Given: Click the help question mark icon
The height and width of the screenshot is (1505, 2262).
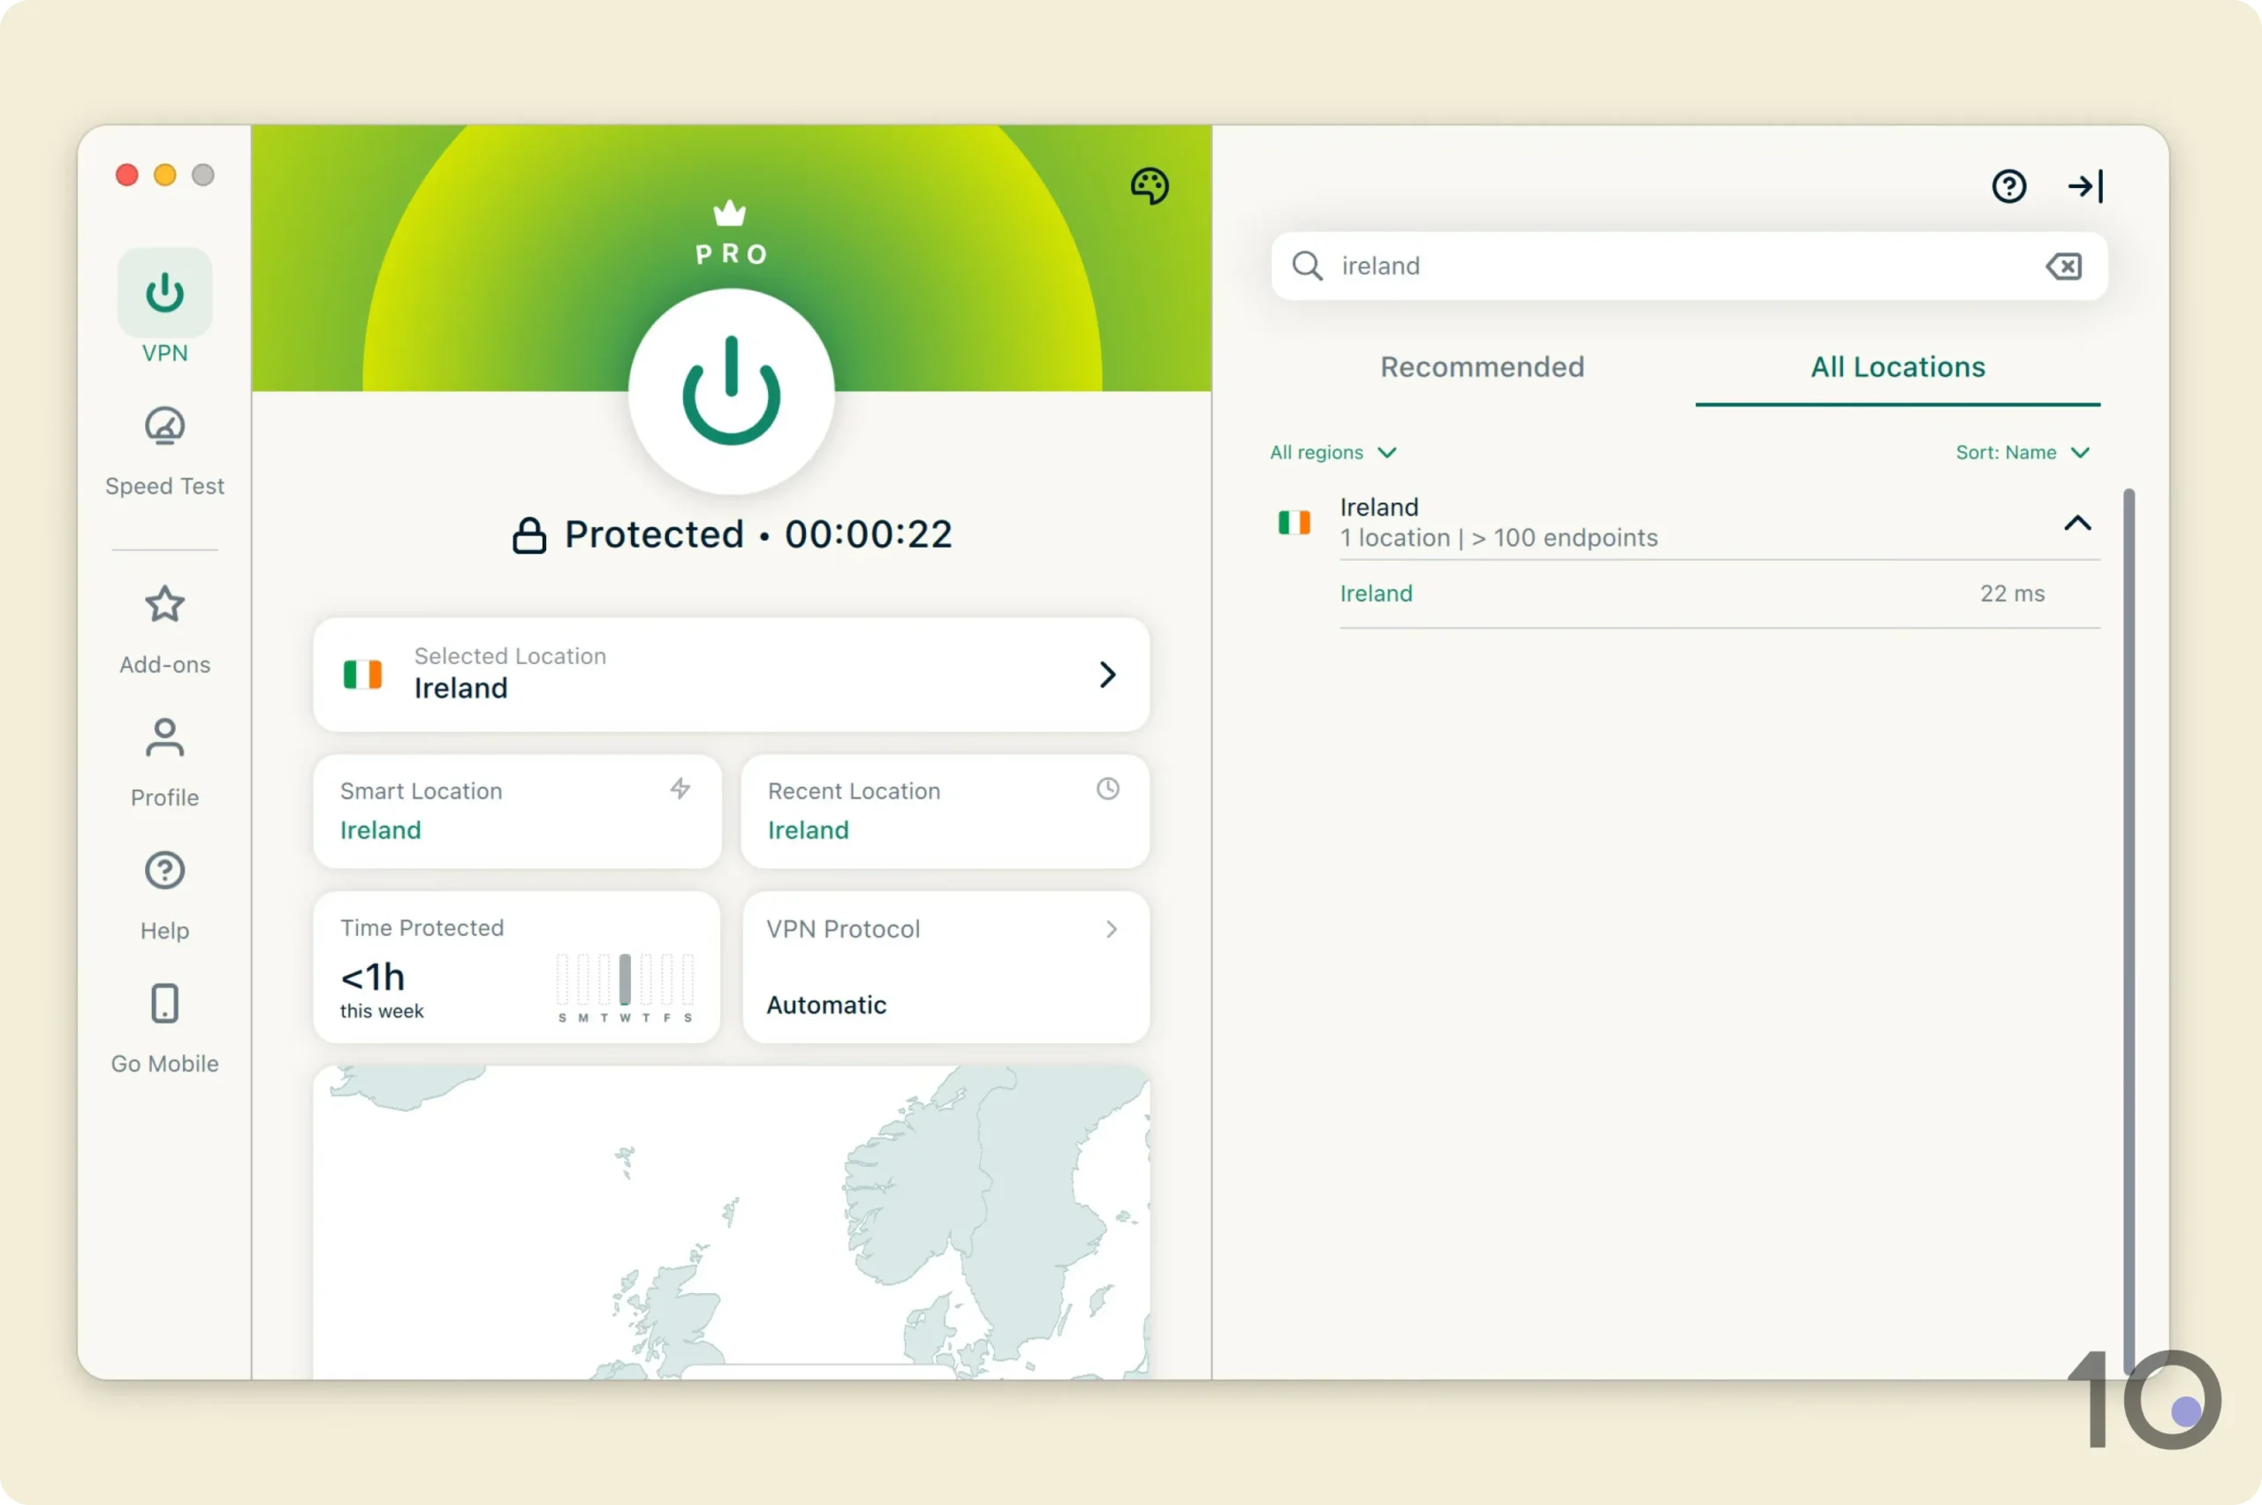Looking at the screenshot, I should pyautogui.click(x=2008, y=185).
